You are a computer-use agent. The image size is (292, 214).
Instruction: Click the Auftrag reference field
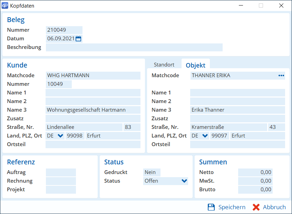pyautogui.click(x=61, y=172)
